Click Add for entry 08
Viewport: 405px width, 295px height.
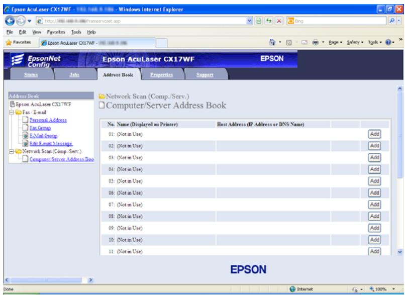pos(374,216)
